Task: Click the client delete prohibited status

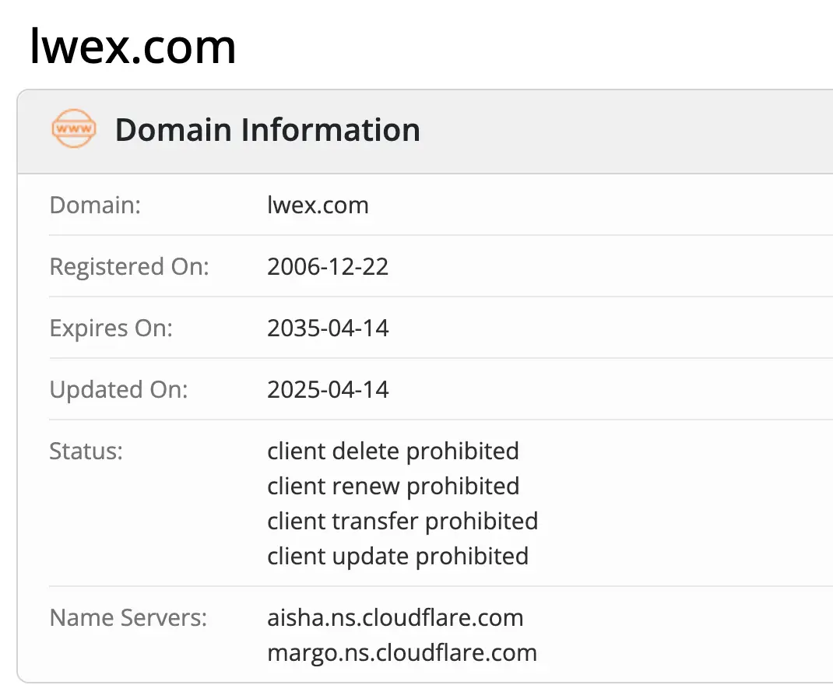Action: [393, 451]
